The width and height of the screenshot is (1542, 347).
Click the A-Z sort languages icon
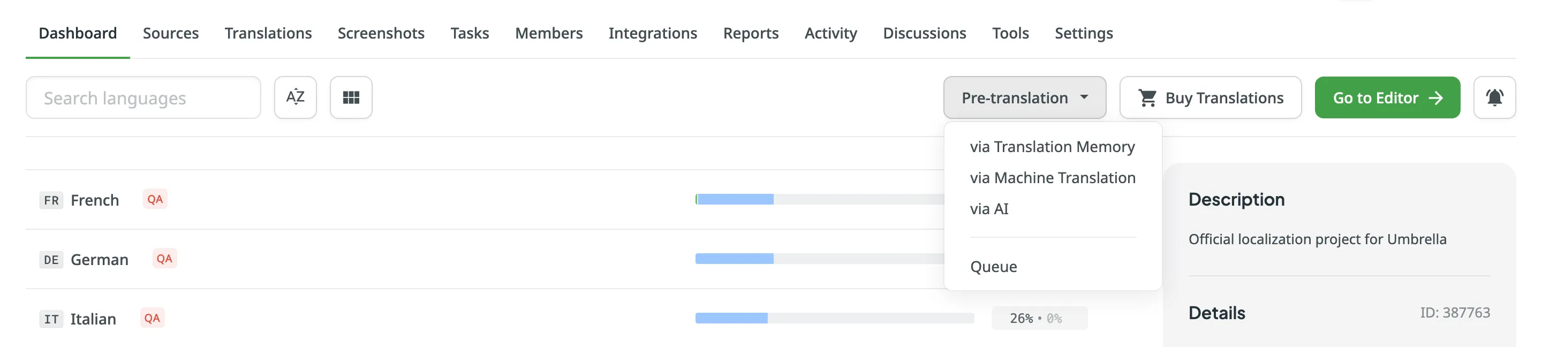[x=295, y=97]
